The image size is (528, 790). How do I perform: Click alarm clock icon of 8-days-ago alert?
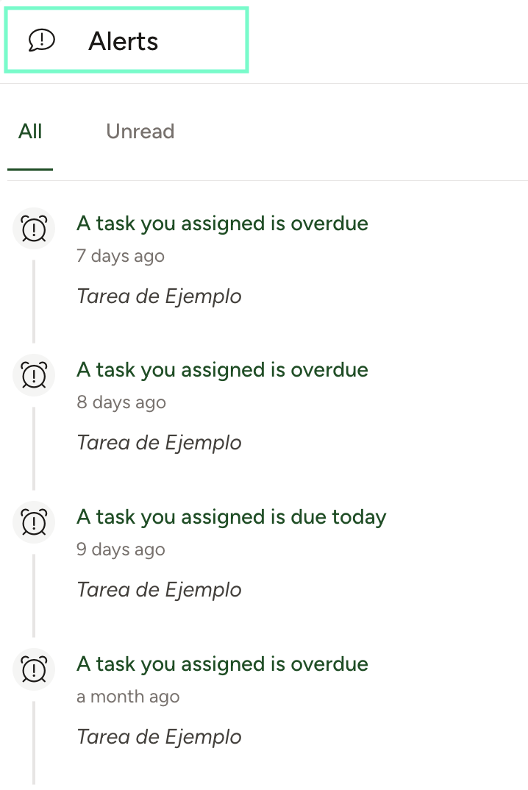[34, 375]
